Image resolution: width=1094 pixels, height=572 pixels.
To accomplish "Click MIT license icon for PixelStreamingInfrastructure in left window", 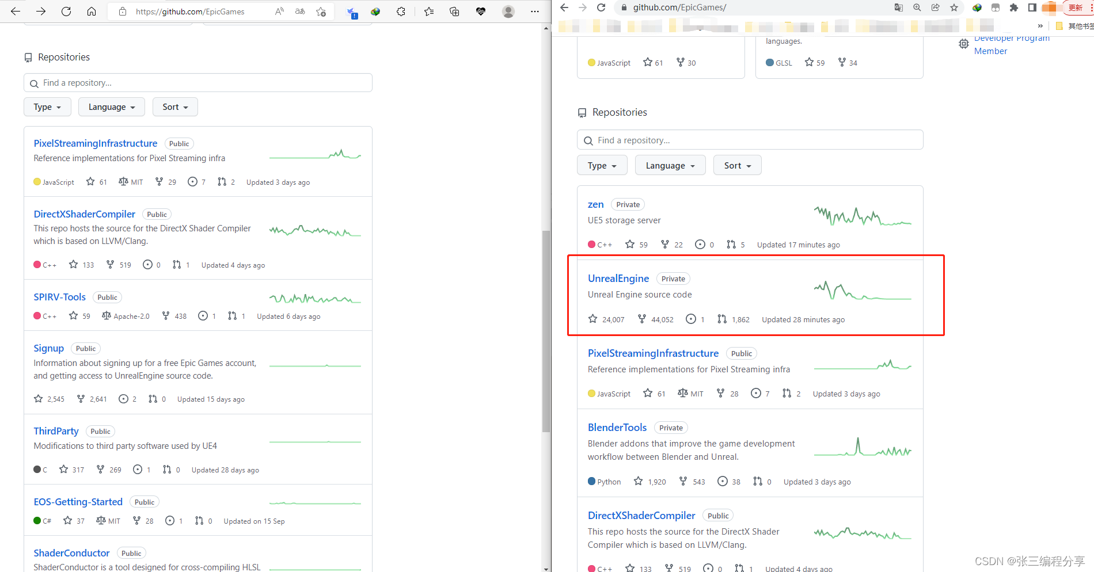I will pyautogui.click(x=123, y=181).
